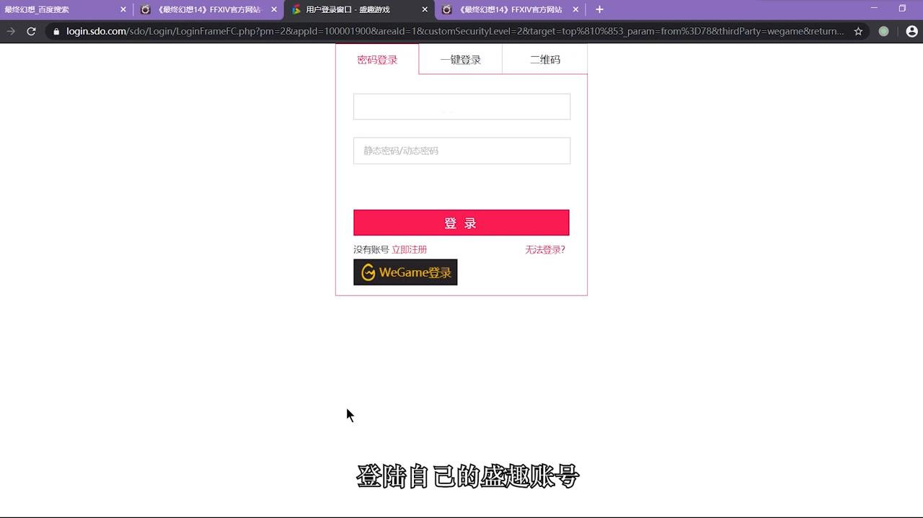
Task: Open the browser profile avatar
Action: point(911,31)
